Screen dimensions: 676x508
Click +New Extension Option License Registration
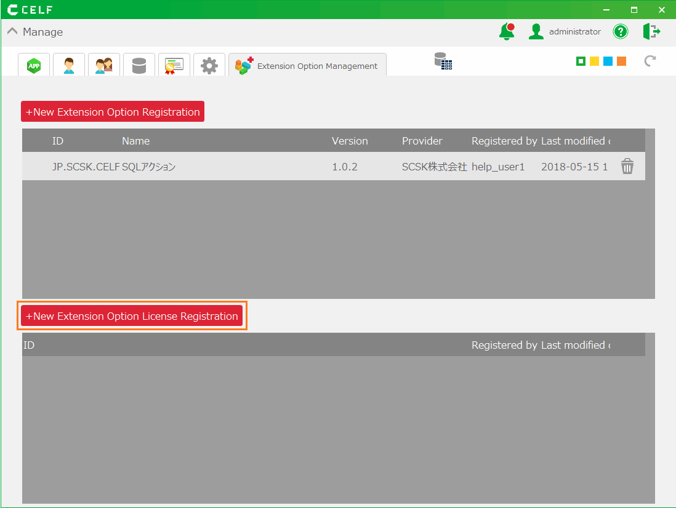tap(132, 316)
